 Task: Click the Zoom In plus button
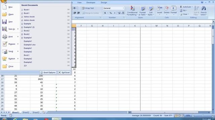213,116
